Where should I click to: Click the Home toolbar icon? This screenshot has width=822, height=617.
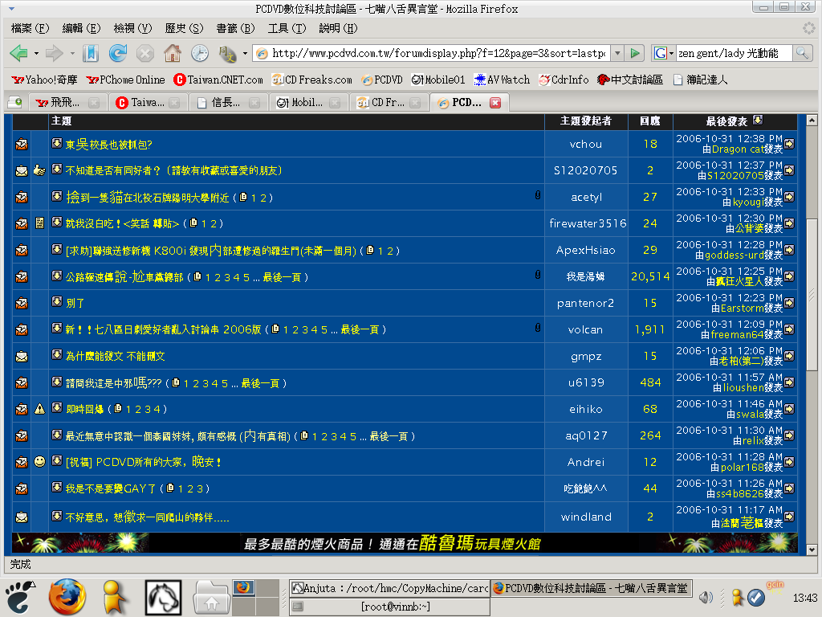tap(172, 53)
